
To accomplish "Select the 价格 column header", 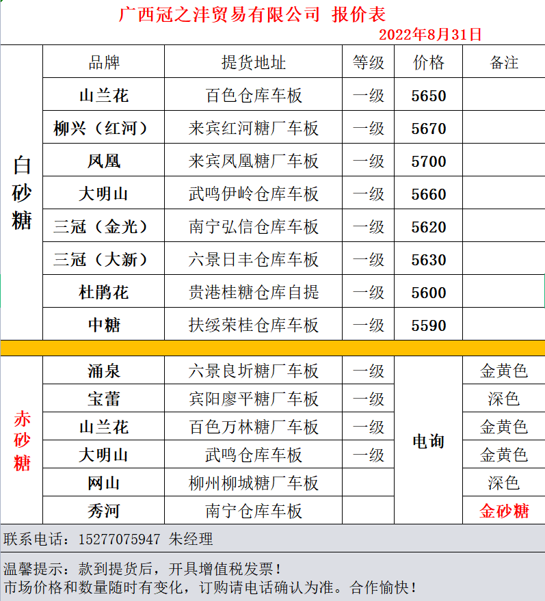I will click(x=429, y=63).
